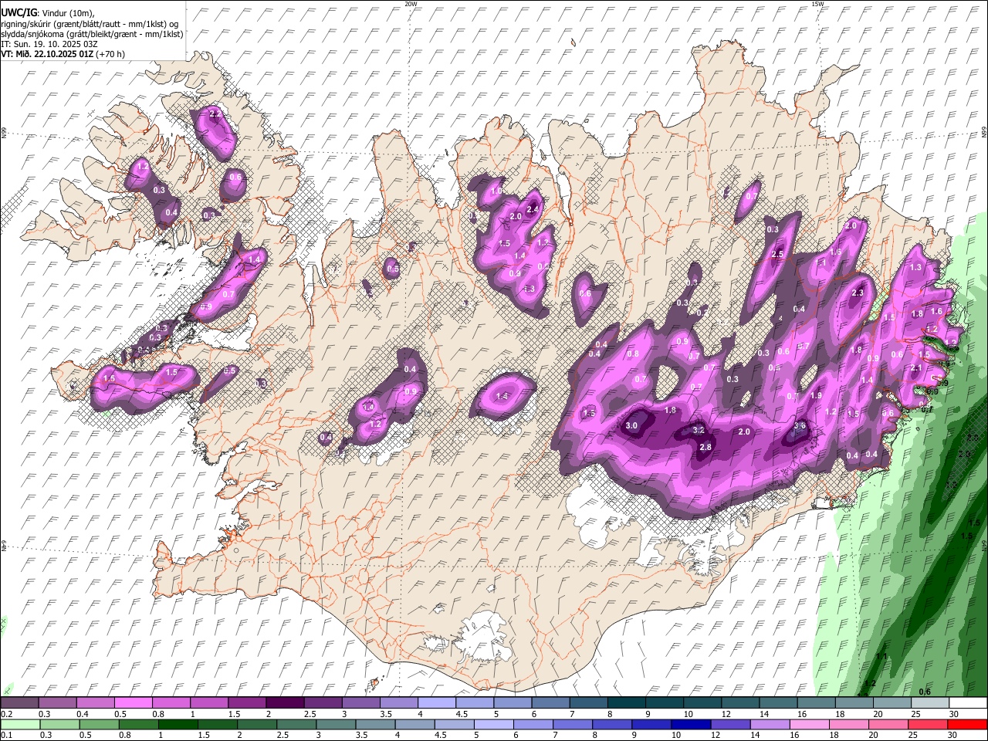This screenshot has height=741, width=988.
Task: Select the light pink rain swatch between 16 and 18
Action: point(808,725)
